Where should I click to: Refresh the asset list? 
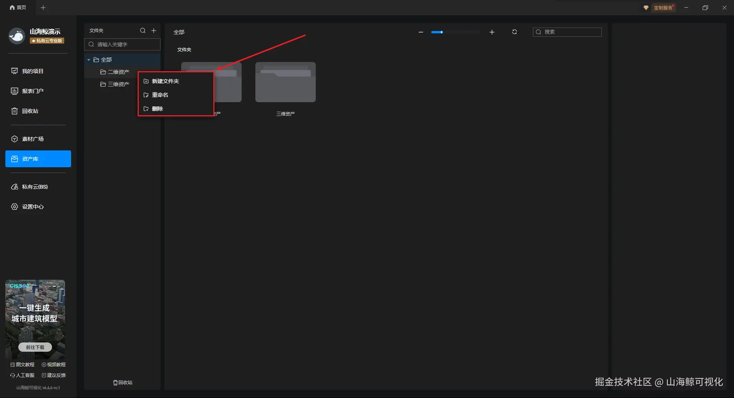click(515, 32)
